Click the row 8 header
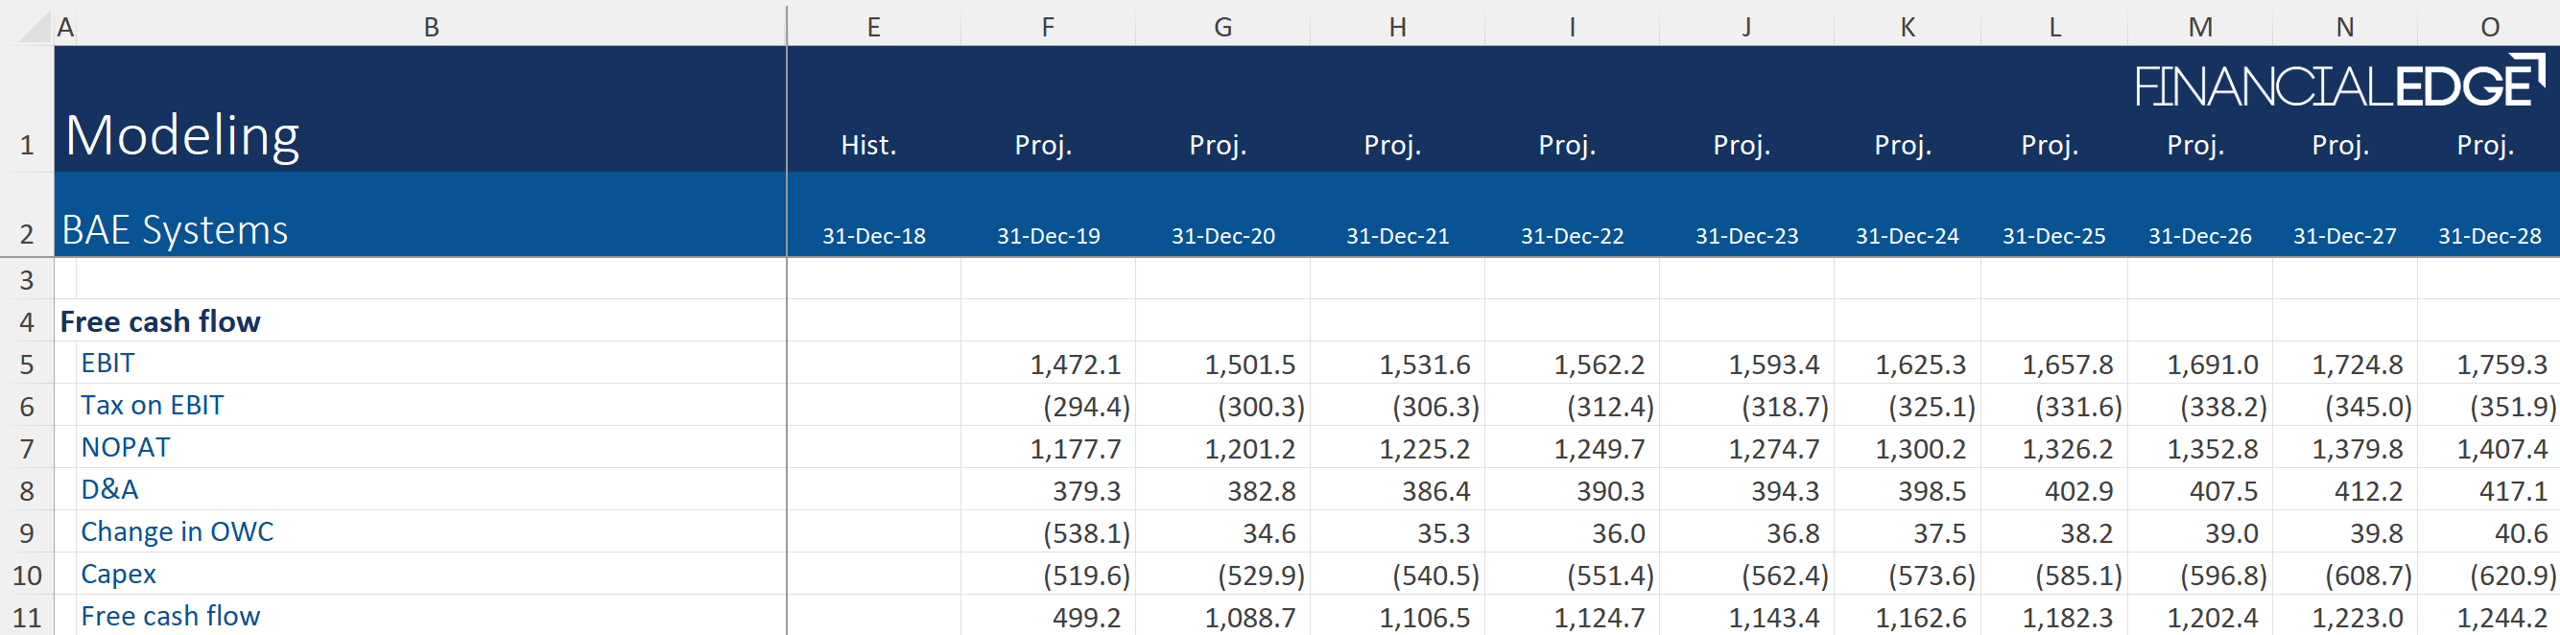 [27, 491]
